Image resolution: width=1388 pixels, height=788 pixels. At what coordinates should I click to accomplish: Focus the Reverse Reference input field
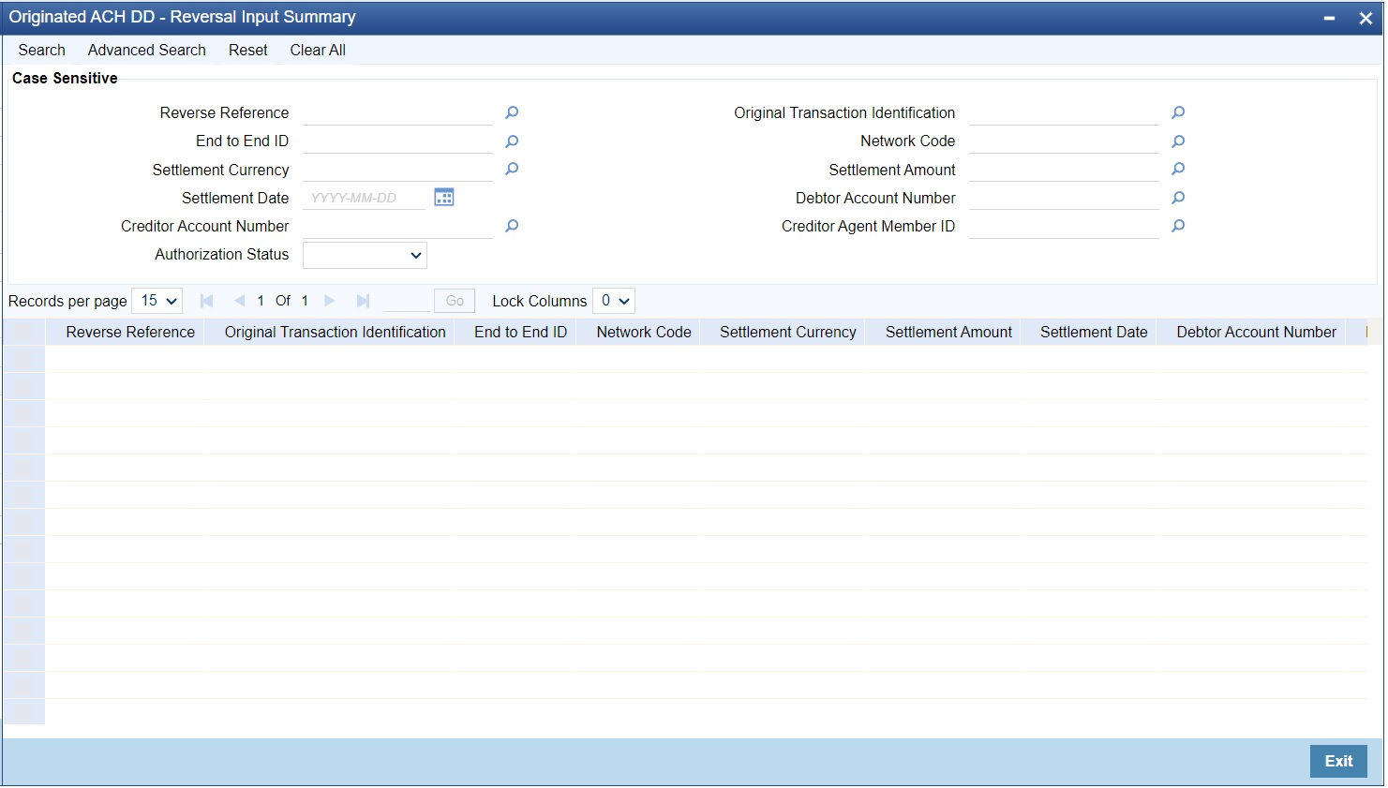(397, 112)
